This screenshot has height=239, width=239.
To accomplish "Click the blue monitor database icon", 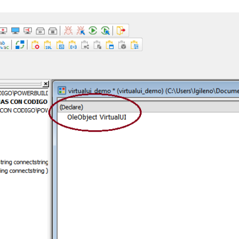I will point(16,30).
